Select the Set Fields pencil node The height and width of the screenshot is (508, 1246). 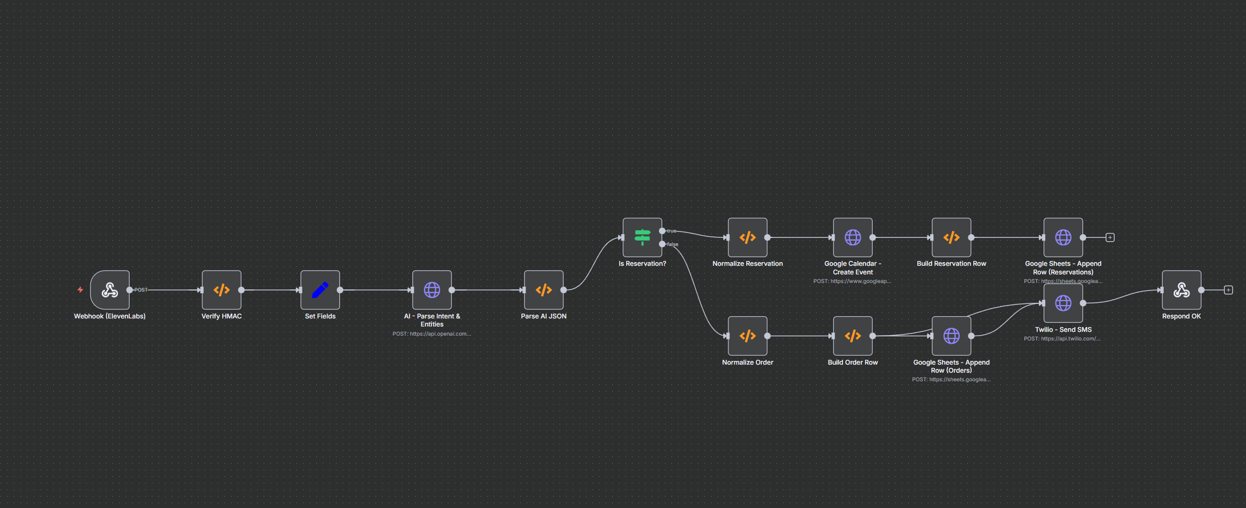[x=320, y=290]
